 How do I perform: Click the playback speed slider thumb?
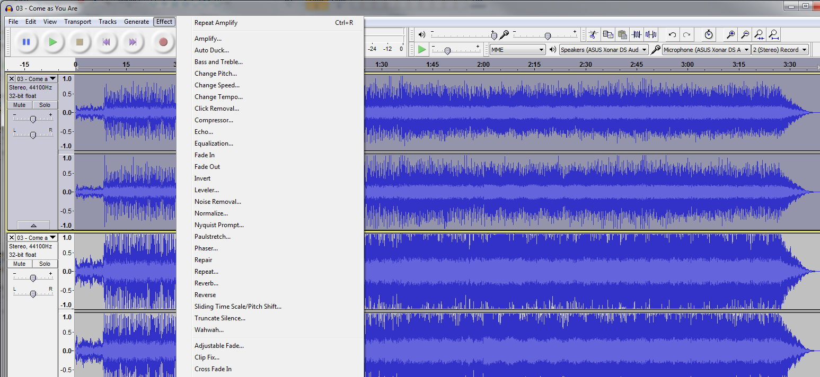click(447, 51)
